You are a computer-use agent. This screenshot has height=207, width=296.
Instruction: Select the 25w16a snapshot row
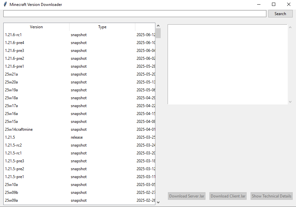coord(79,114)
